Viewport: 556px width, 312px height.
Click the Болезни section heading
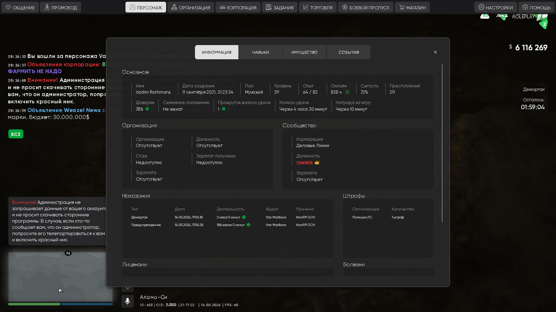tap(354, 264)
